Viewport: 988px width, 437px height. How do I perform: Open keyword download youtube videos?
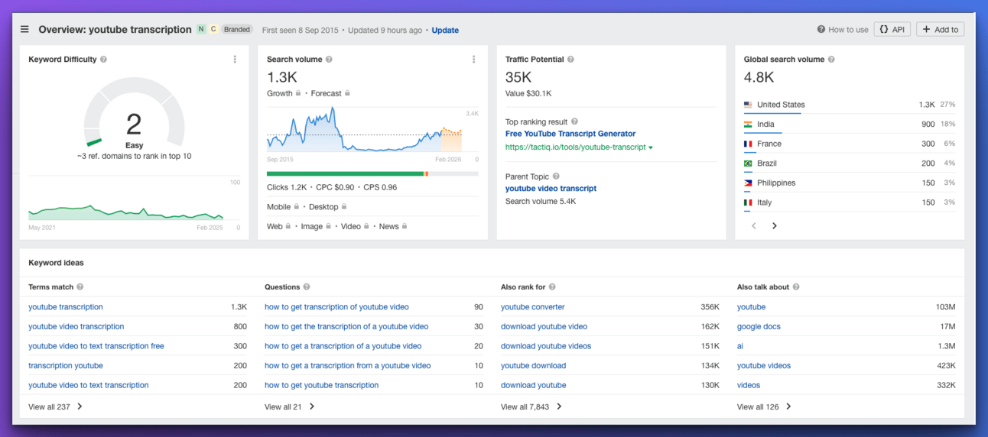pyautogui.click(x=546, y=346)
